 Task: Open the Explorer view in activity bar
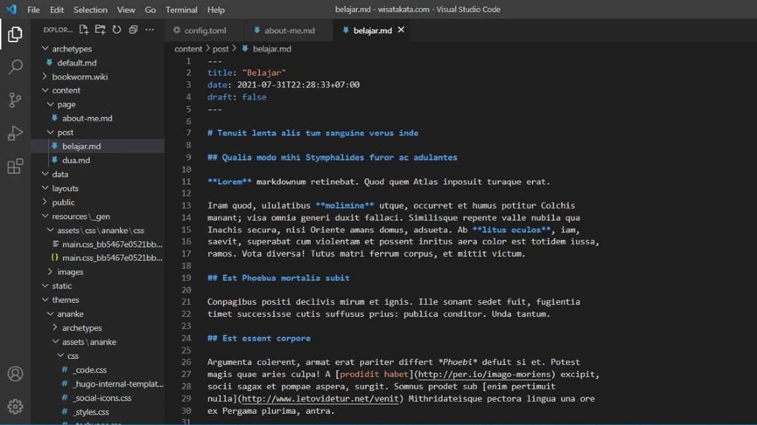15,34
